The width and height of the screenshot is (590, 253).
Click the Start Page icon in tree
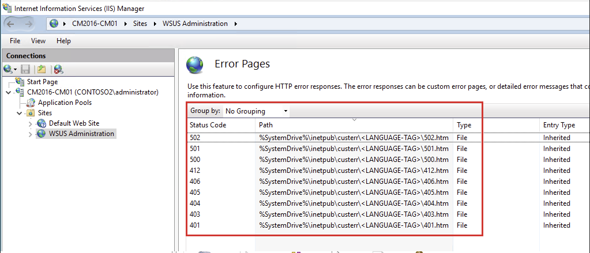[x=21, y=81]
